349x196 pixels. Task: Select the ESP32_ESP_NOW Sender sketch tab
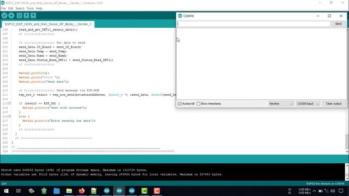48,24
